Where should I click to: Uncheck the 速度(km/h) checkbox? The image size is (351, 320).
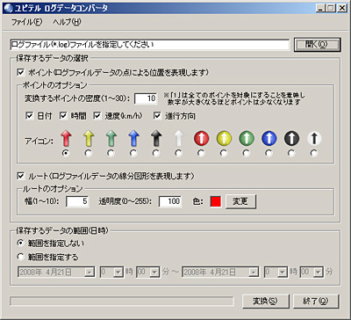click(97, 116)
